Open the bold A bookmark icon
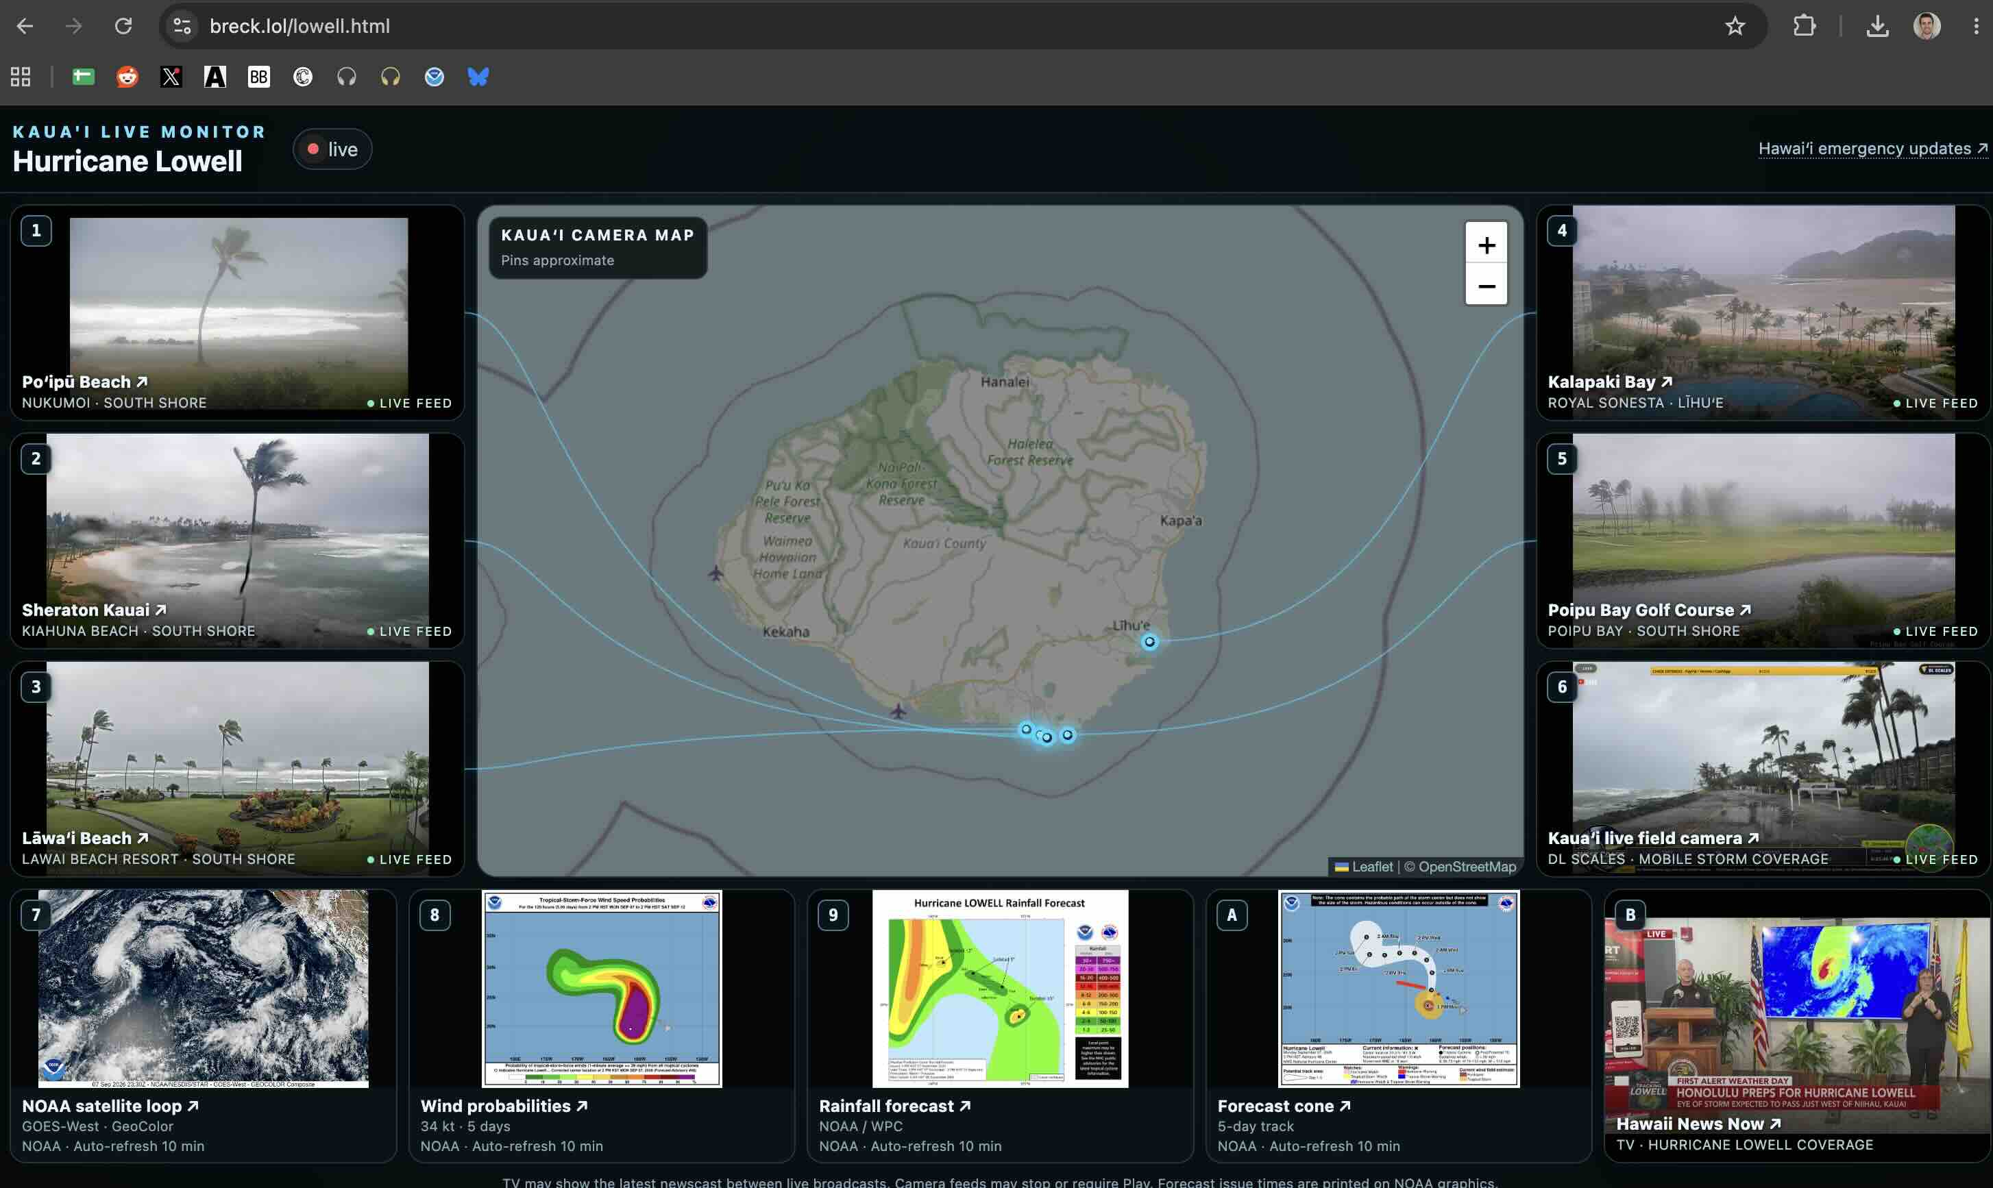This screenshot has height=1188, width=1993. pos(215,77)
